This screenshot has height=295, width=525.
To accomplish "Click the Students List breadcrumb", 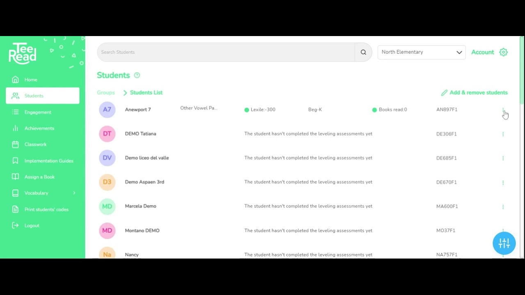I will (146, 93).
